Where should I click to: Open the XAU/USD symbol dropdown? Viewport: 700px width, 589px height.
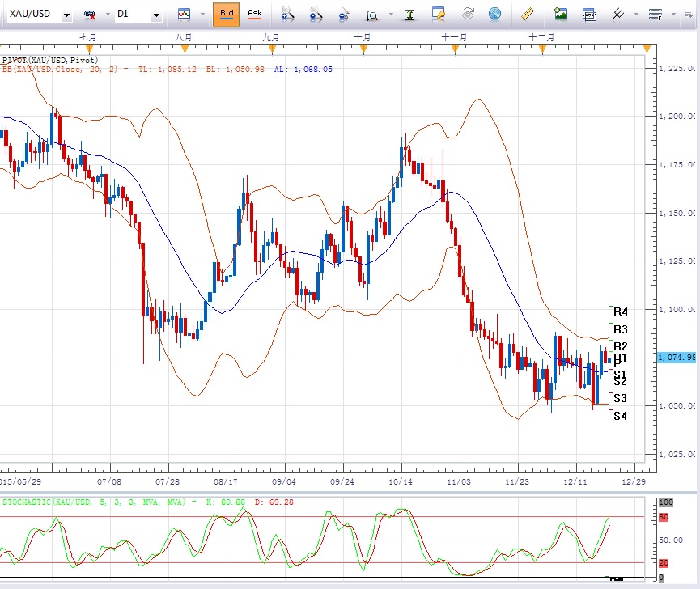click(x=66, y=15)
